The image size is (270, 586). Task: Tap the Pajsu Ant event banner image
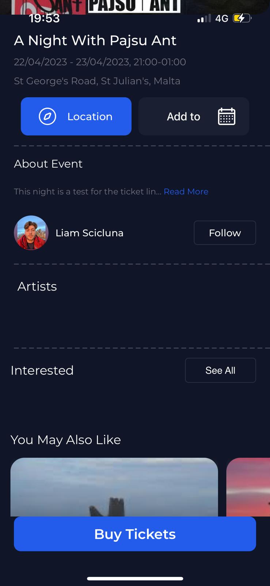coord(135,6)
